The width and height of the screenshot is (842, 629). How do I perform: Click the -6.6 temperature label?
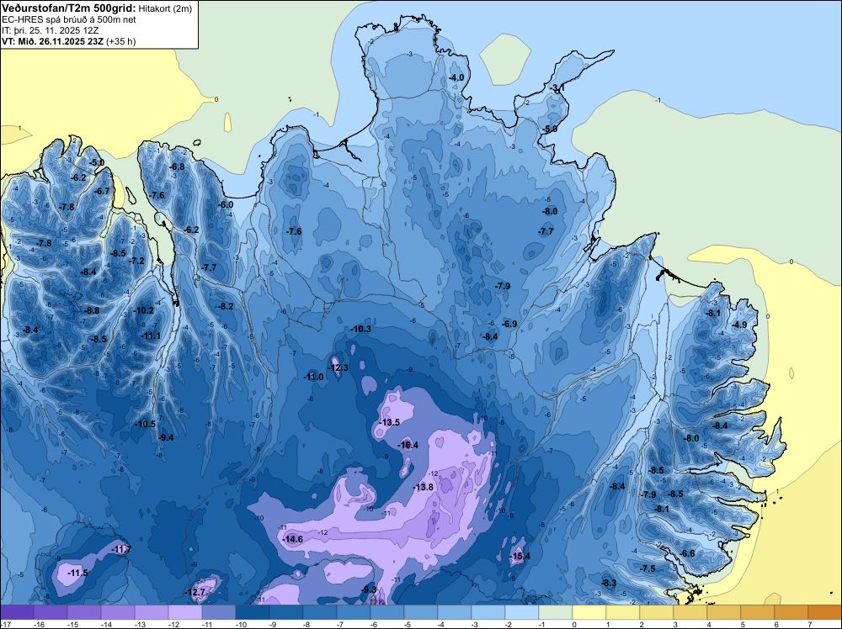[687, 553]
